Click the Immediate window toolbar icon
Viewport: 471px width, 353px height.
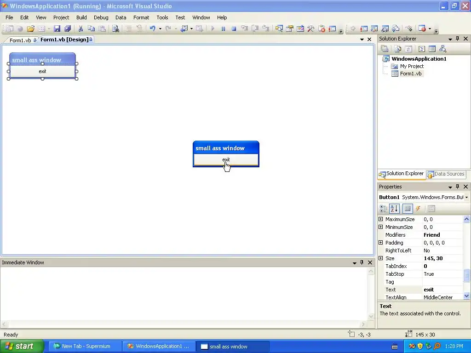pyautogui.click(x=332, y=29)
